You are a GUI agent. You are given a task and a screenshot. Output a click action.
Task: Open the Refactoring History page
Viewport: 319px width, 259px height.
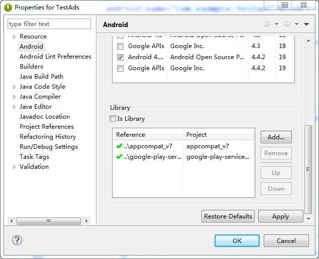[48, 137]
